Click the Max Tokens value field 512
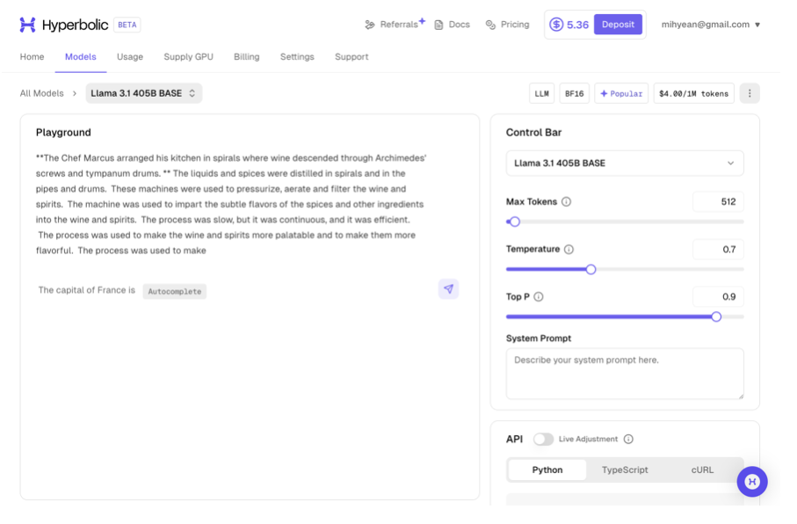This screenshot has width=797, height=524. tap(718, 202)
